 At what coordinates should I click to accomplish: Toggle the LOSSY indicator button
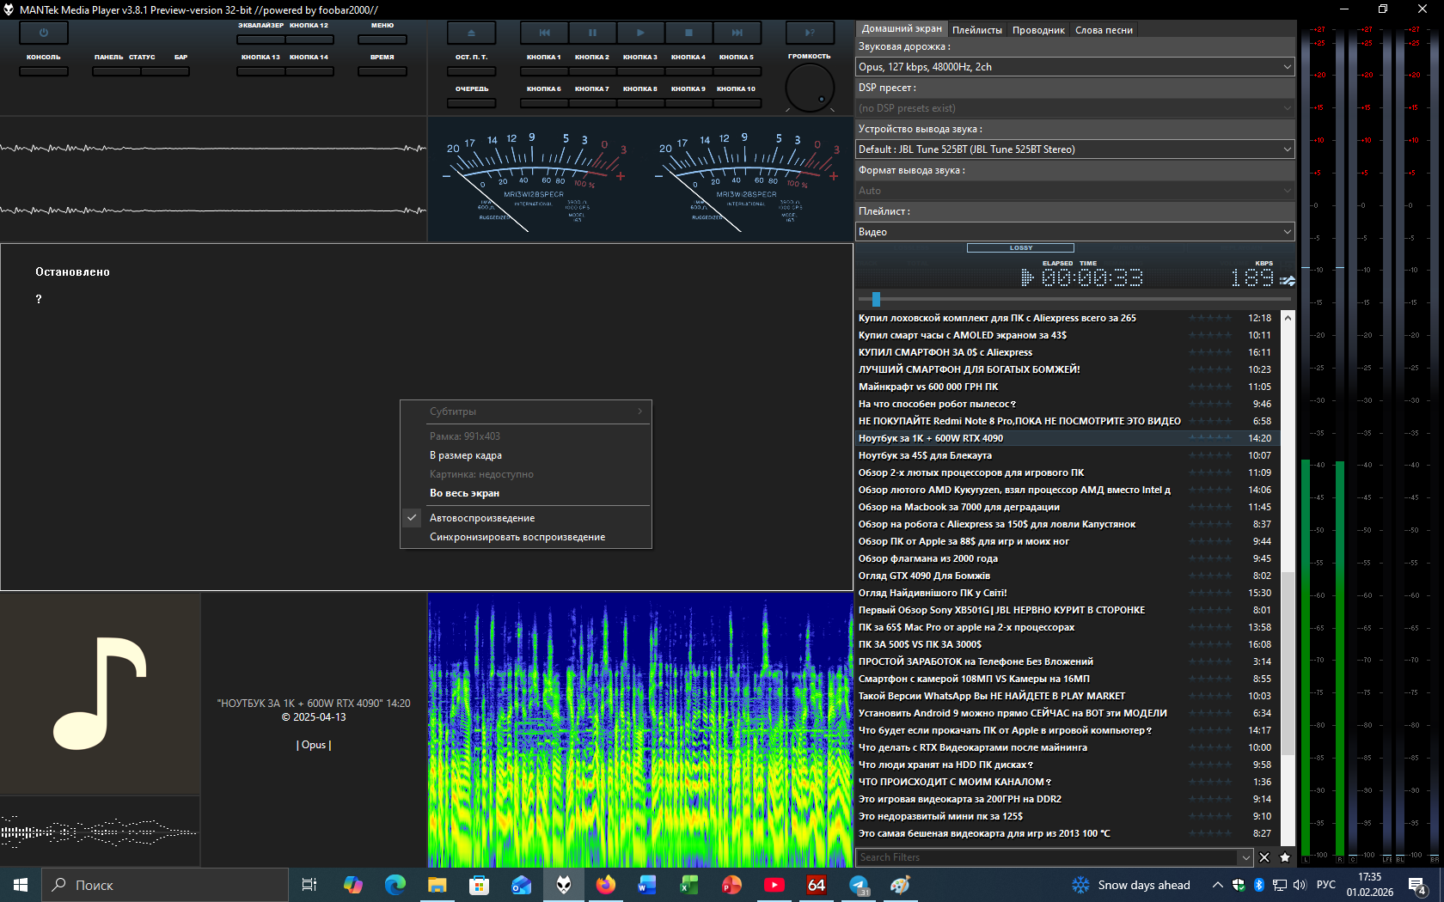[x=1020, y=248]
